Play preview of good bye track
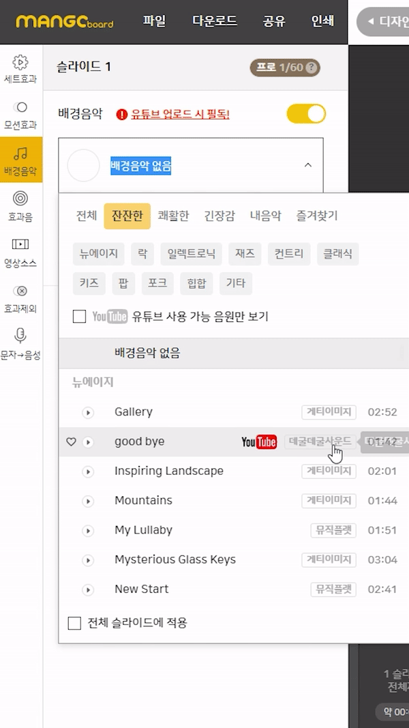 (x=88, y=442)
